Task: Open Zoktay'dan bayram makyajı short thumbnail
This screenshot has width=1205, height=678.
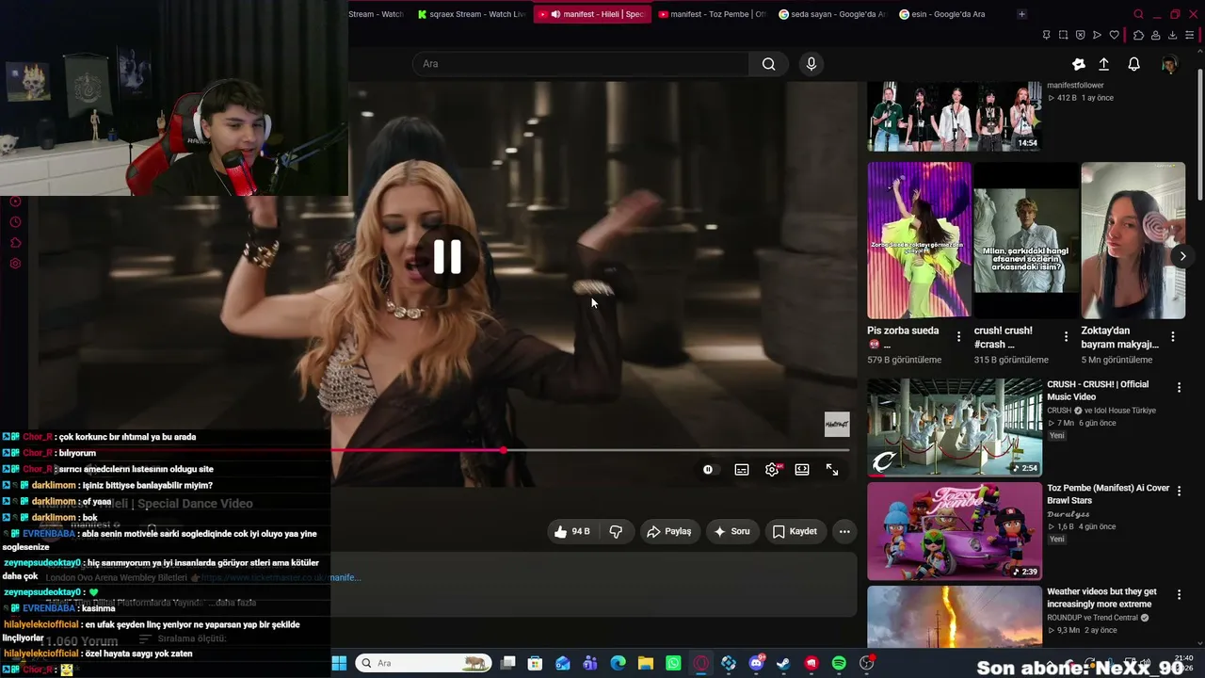Action: pyautogui.click(x=1133, y=240)
